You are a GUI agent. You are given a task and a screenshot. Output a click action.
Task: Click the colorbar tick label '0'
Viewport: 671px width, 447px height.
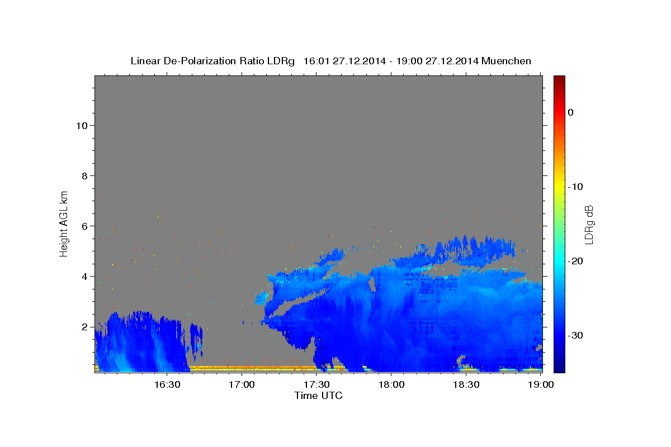pos(570,112)
